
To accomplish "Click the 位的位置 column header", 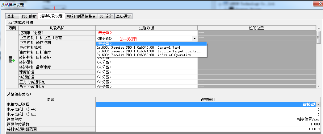I will tap(257, 28).
